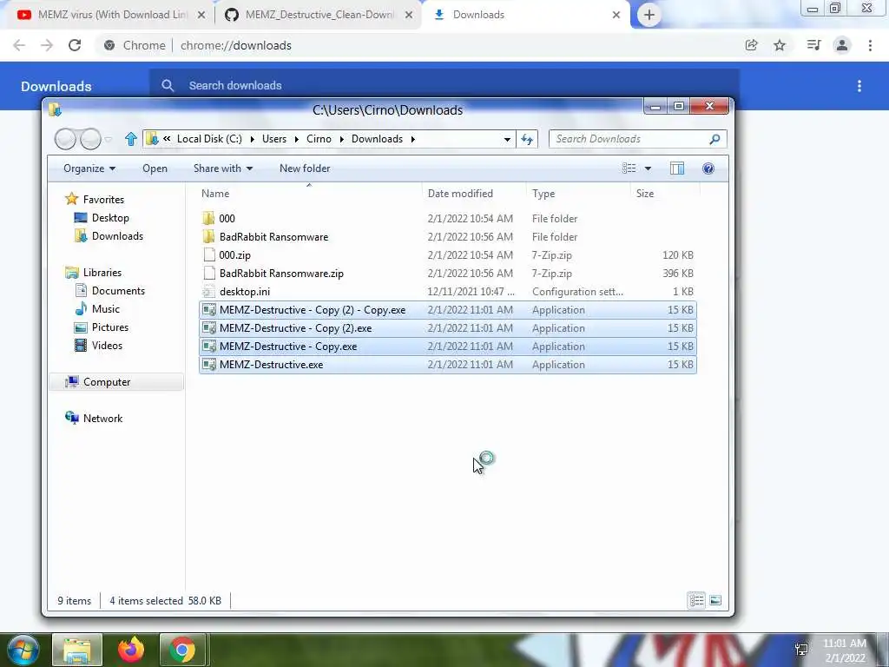Toggle the preview pane icon
The width and height of the screenshot is (889, 667).
[677, 168]
